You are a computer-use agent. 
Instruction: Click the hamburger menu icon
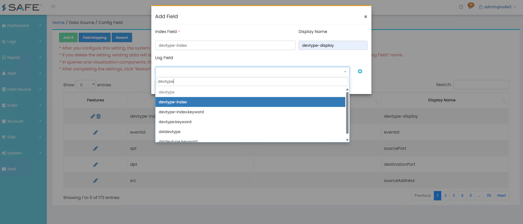[53, 7]
